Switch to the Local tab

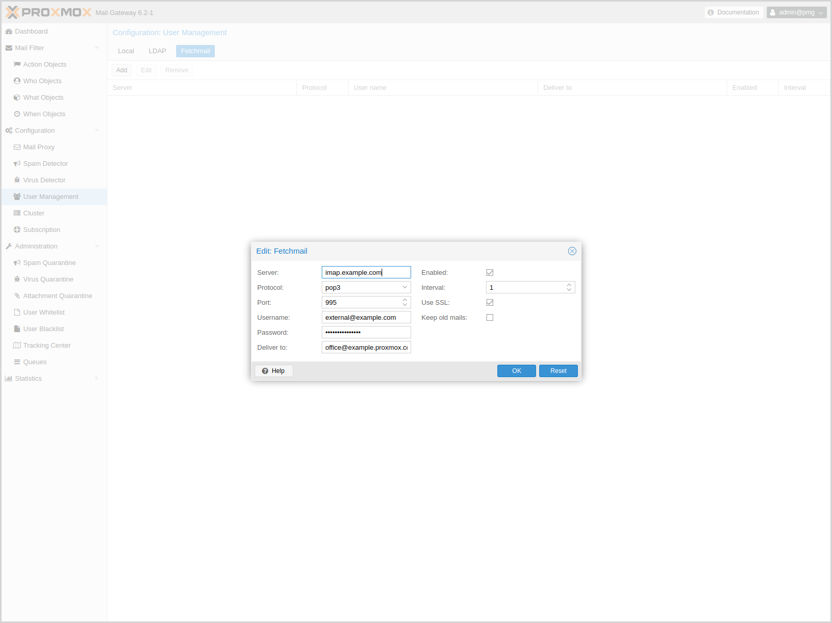[126, 51]
